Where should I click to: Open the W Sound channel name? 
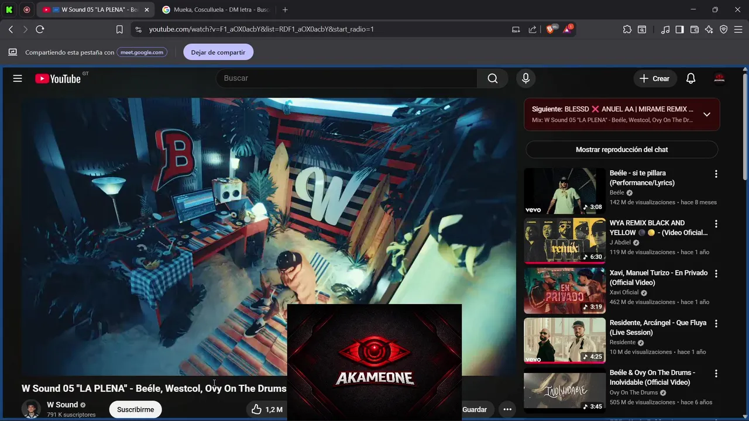62,405
